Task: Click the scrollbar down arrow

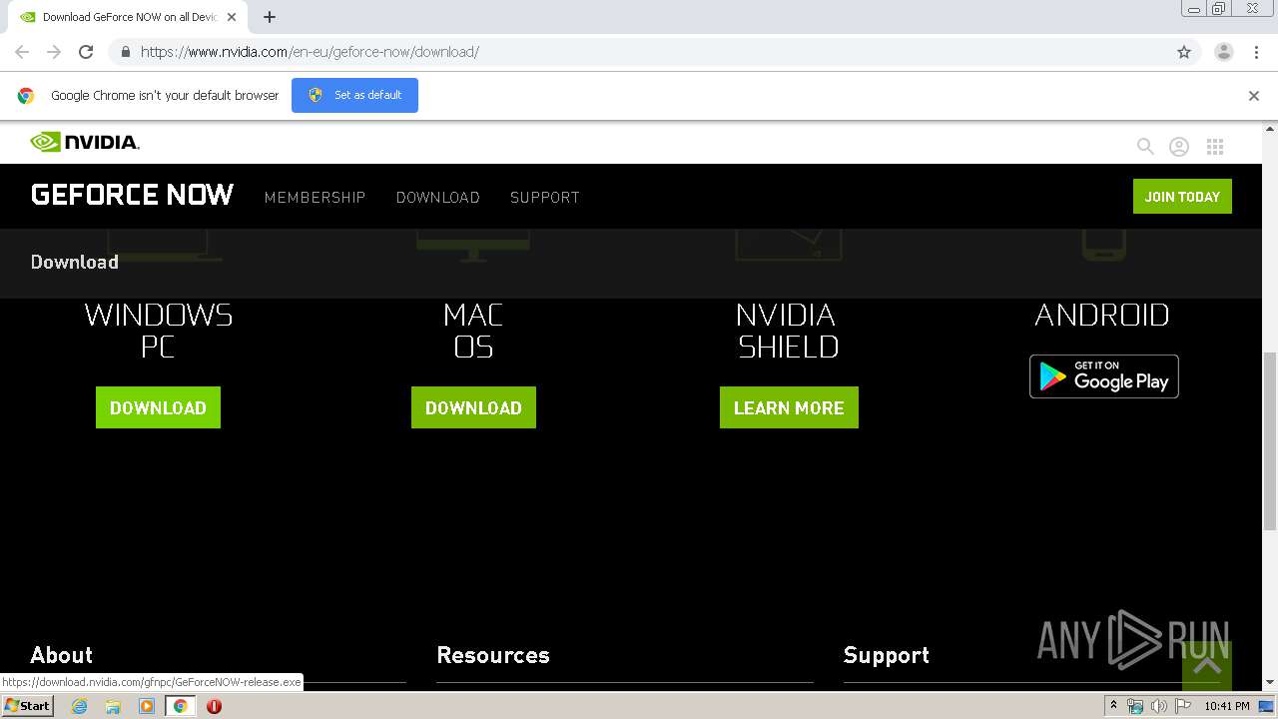Action: [1270, 683]
